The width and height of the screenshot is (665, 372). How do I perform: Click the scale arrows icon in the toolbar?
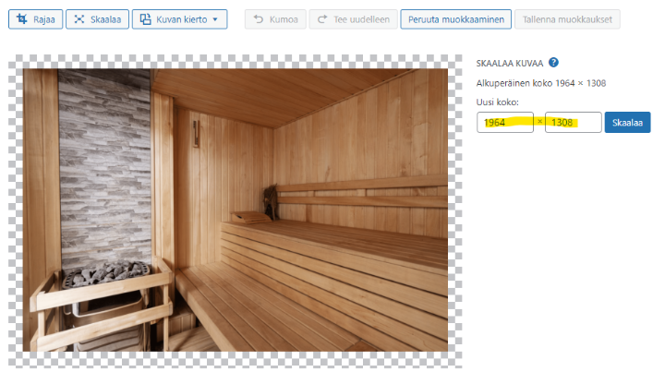coord(79,18)
